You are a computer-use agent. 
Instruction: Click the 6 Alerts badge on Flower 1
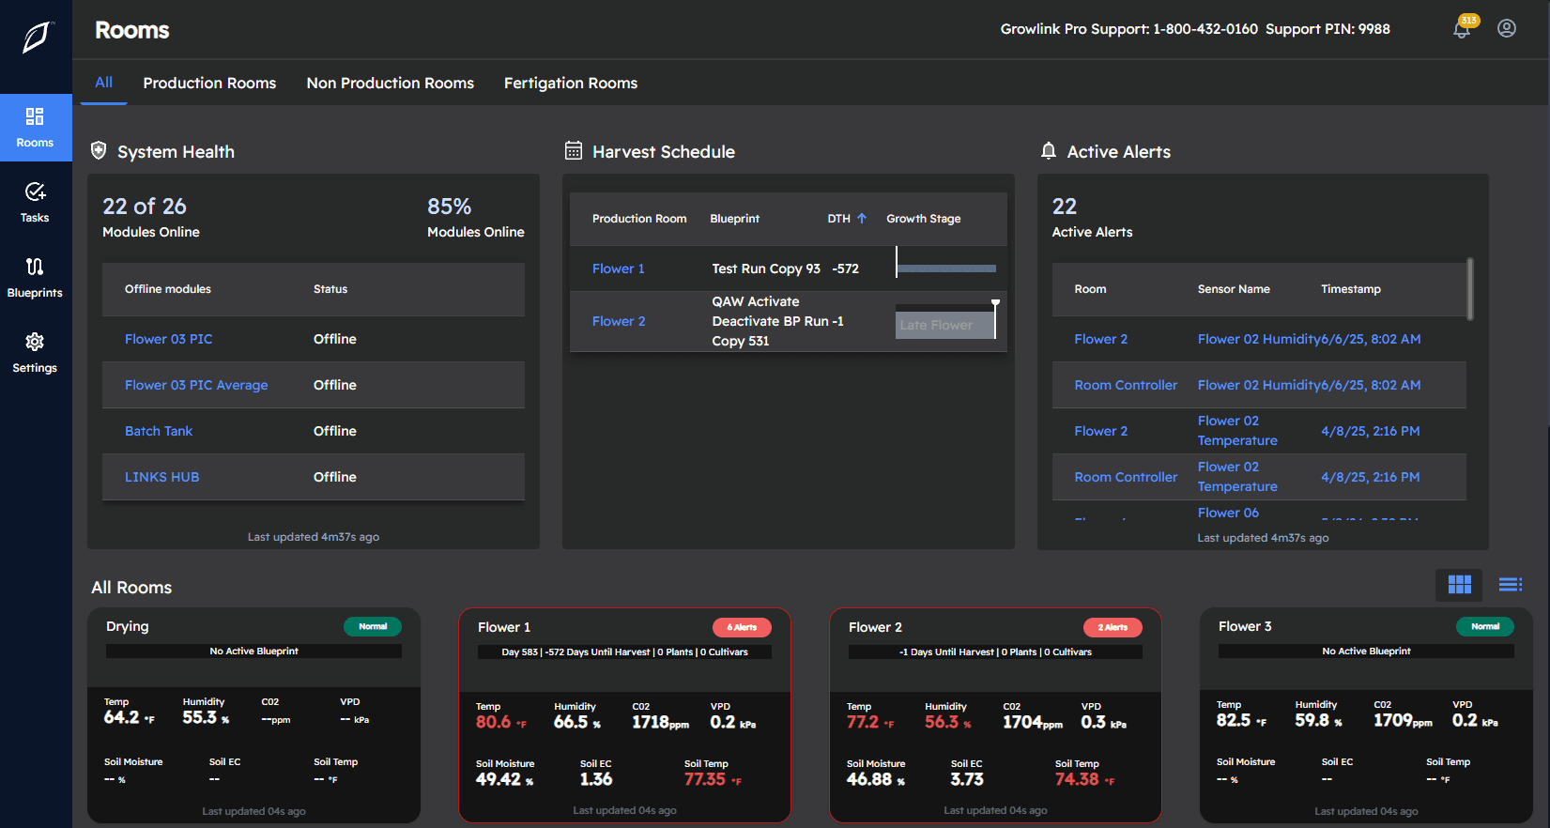742,627
